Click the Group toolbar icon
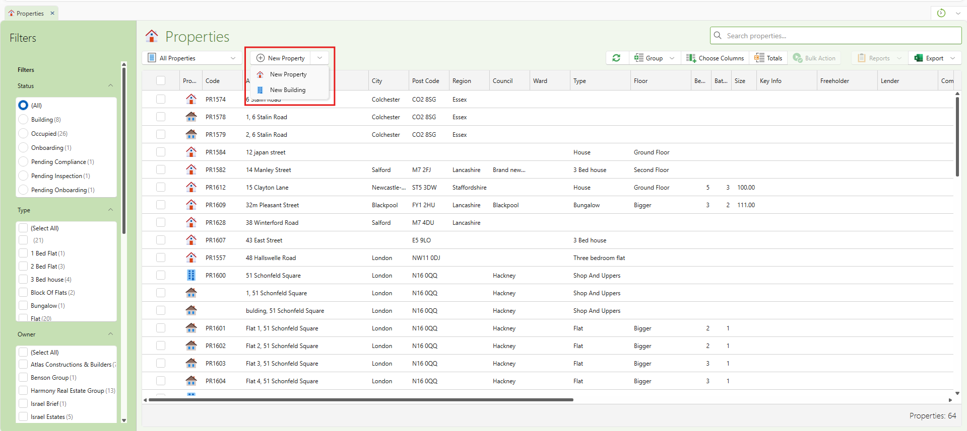The width and height of the screenshot is (967, 431). (639, 58)
